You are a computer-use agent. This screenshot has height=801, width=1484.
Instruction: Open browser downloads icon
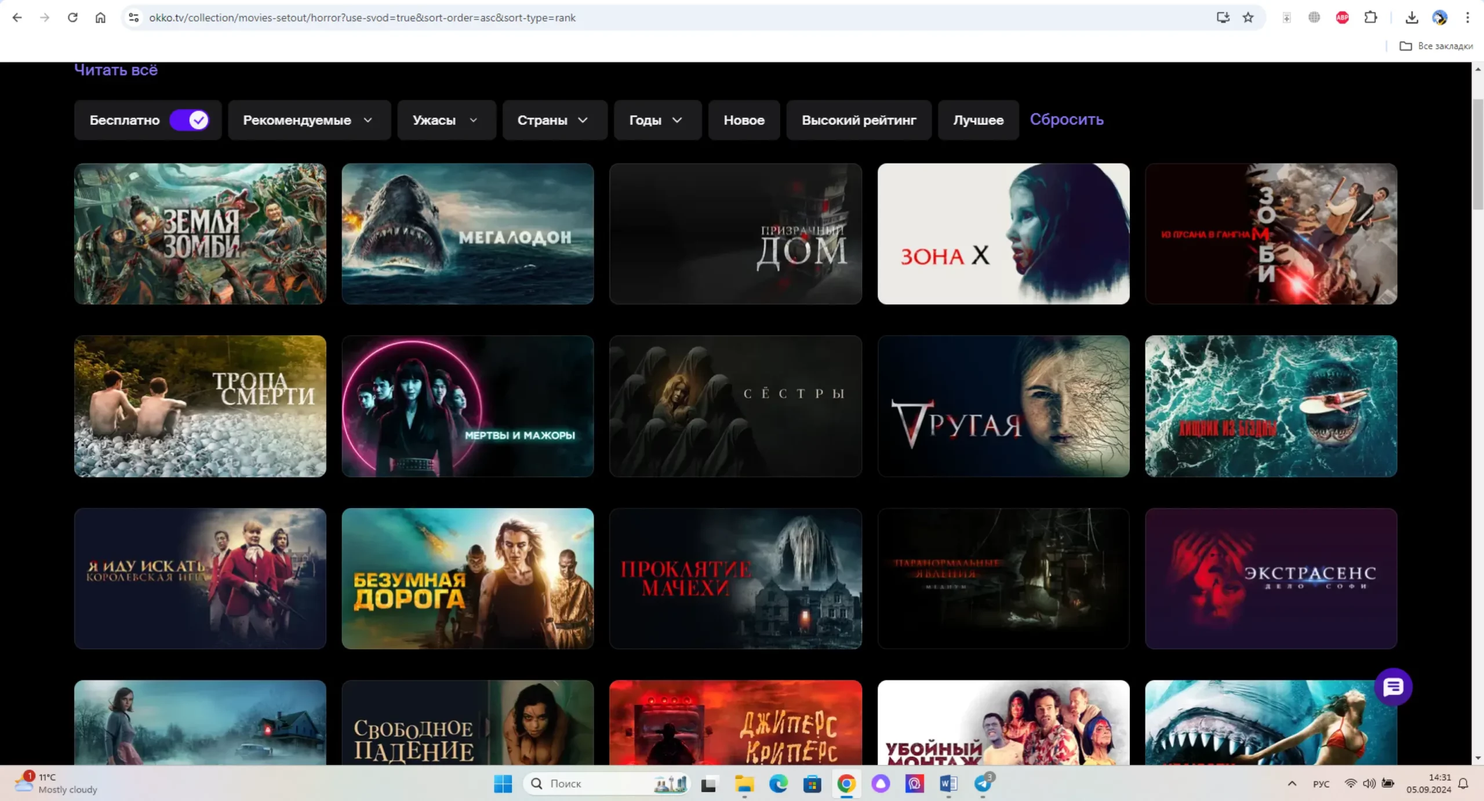click(1412, 17)
